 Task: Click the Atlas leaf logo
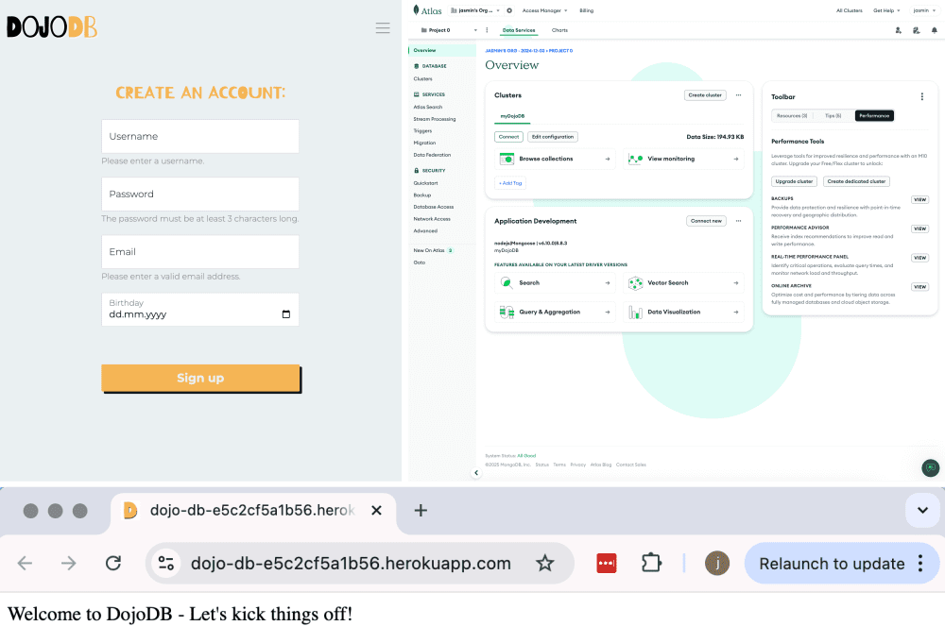coord(416,10)
